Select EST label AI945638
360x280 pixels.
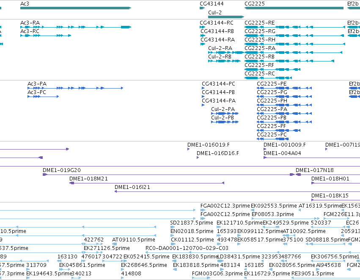point(328,266)
